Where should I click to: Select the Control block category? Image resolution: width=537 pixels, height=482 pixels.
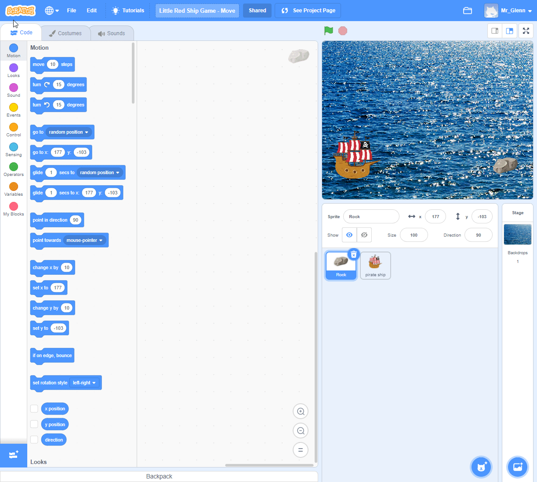14,130
